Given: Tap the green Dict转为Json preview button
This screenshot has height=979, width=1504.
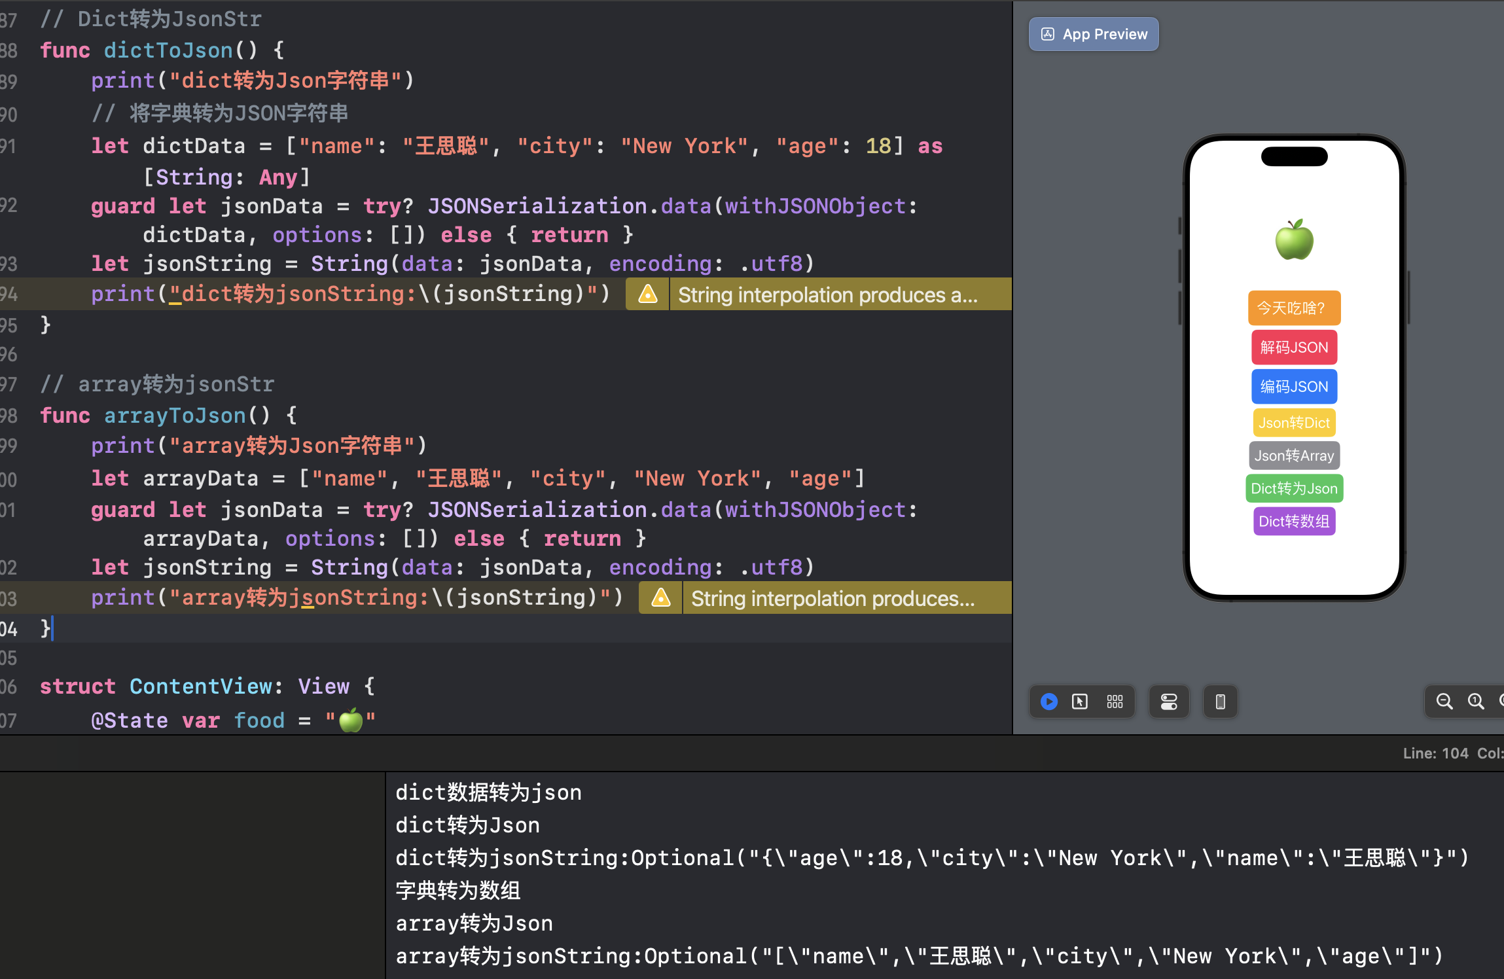Looking at the screenshot, I should 1294,488.
